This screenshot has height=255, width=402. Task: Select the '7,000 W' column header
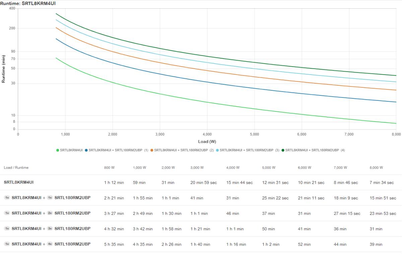340,168
